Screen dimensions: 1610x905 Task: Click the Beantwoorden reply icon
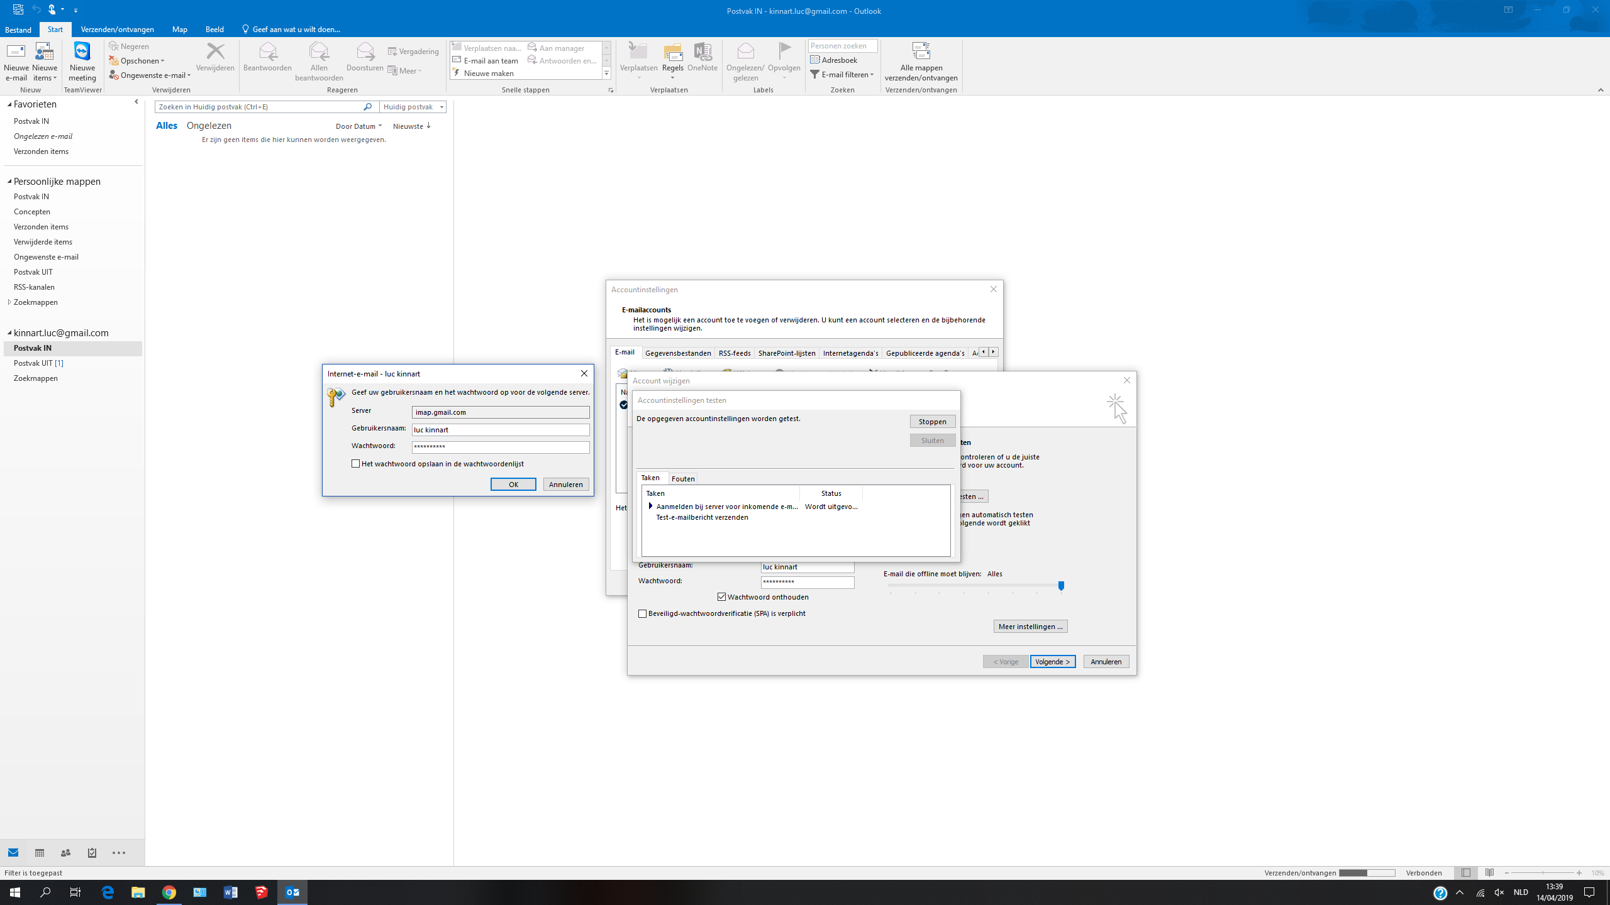[267, 57]
